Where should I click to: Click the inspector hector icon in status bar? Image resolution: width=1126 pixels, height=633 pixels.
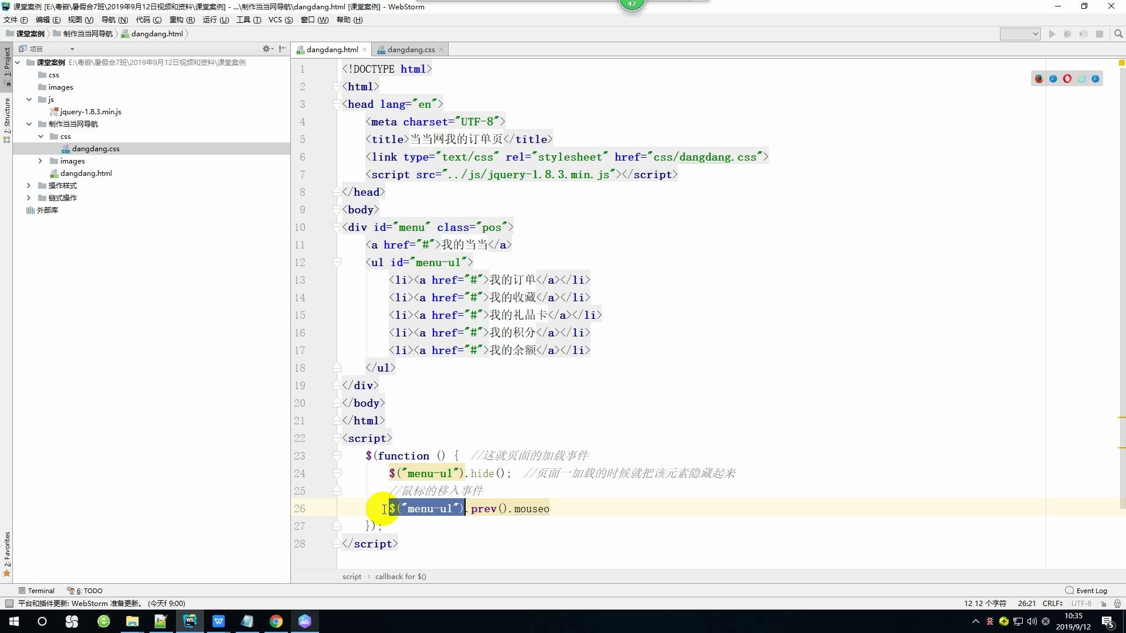(1117, 603)
